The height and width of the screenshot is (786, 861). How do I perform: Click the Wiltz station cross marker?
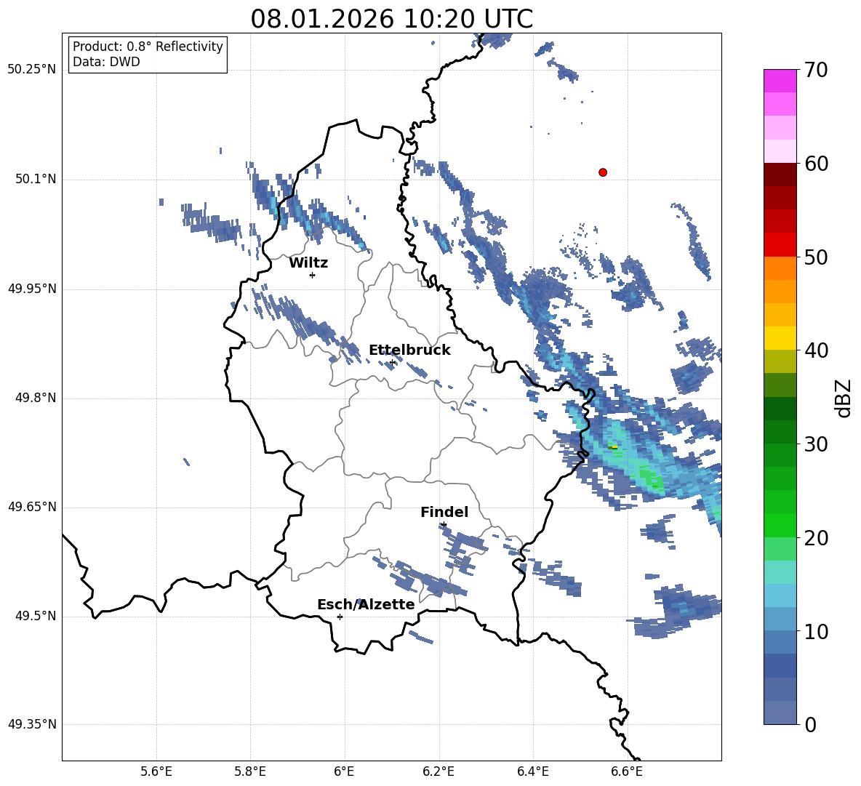click(313, 275)
